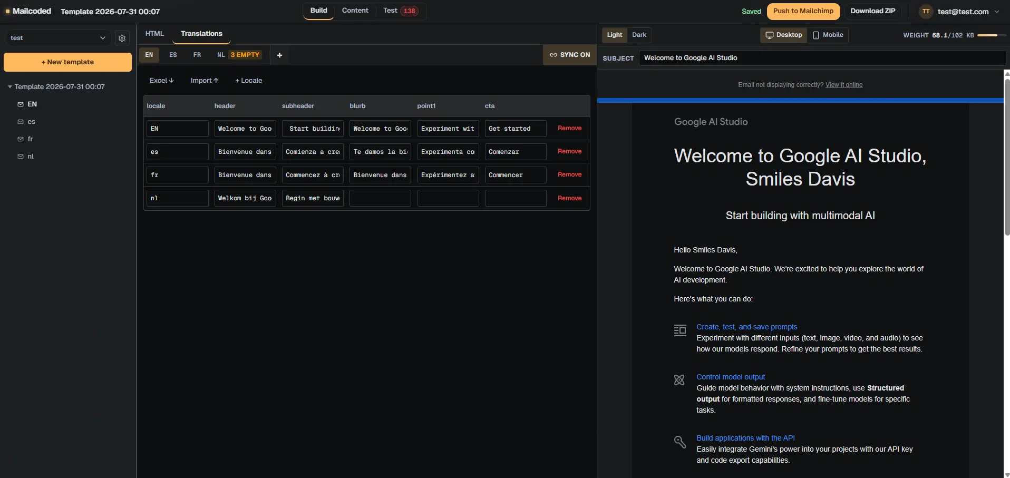This screenshot has height=478, width=1010.
Task: Open Create, test, and save prompts link
Action: coord(746,327)
